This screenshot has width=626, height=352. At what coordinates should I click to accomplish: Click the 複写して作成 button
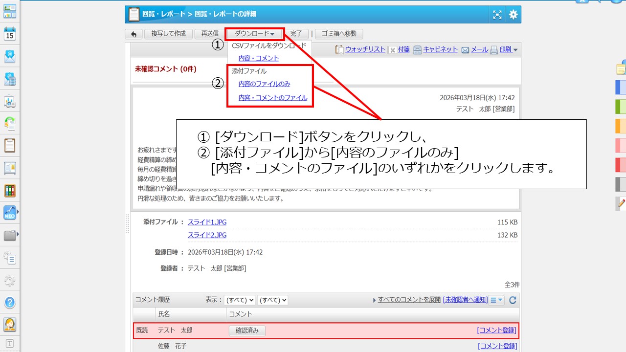click(168, 34)
